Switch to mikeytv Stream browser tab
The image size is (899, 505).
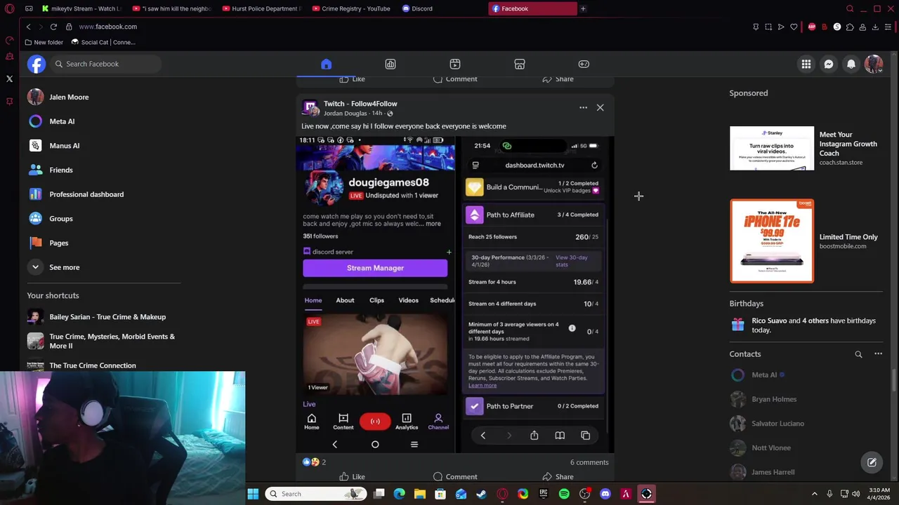(81, 8)
